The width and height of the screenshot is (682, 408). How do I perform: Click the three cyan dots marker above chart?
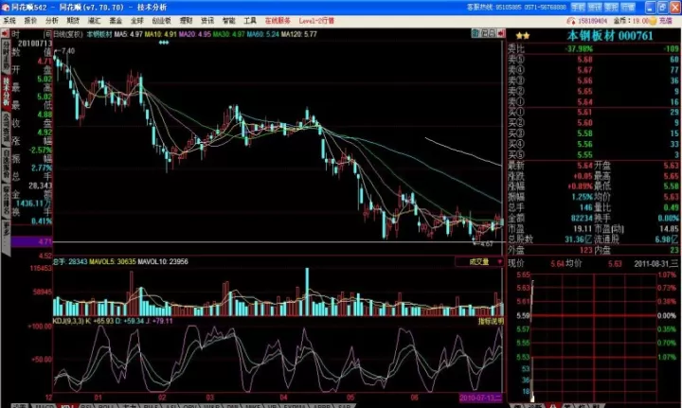pos(164,43)
